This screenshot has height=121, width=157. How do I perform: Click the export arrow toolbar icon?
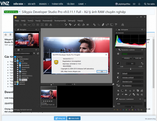[107, 25]
